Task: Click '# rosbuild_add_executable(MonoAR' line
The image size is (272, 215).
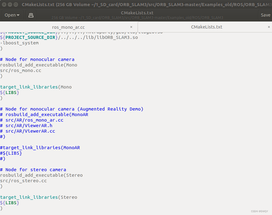Action: pos(44,115)
